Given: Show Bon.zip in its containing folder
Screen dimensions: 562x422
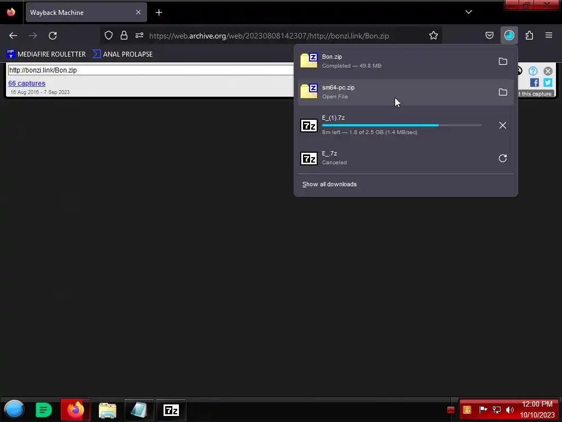Looking at the screenshot, I should pyautogui.click(x=503, y=62).
